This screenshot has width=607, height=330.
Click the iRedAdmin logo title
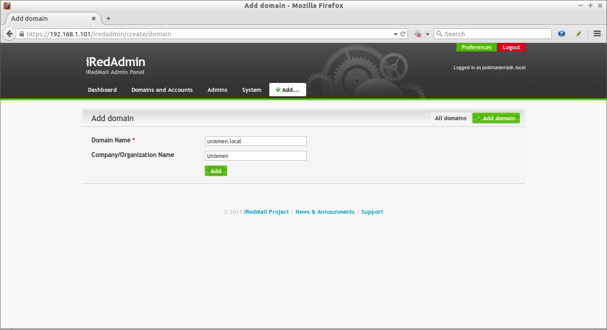[116, 62]
